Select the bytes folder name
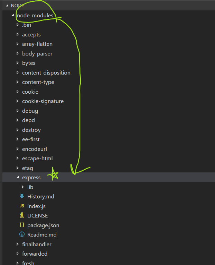Image resolution: width=215 pixels, height=265 pixels. 29,63
